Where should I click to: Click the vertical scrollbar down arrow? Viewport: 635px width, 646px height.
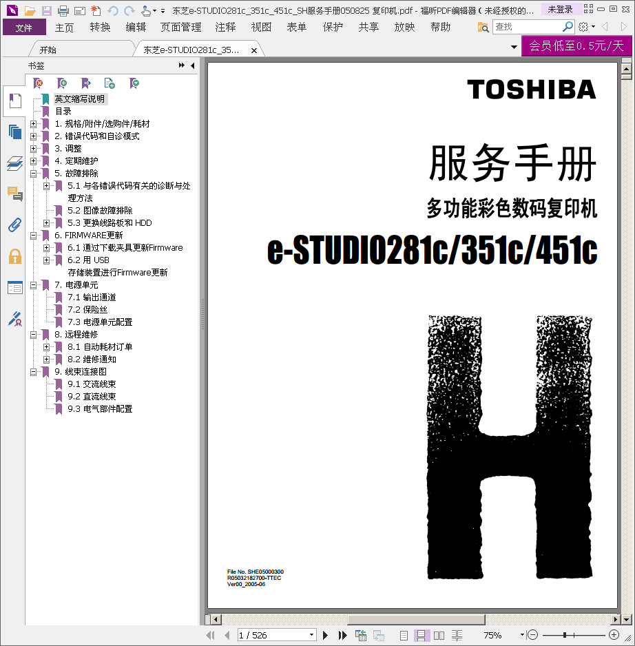(626, 619)
